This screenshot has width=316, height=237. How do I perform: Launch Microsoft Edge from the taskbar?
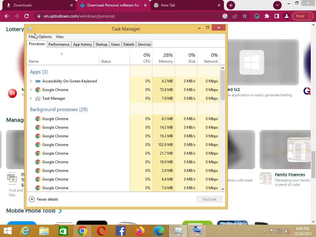pos(159,231)
